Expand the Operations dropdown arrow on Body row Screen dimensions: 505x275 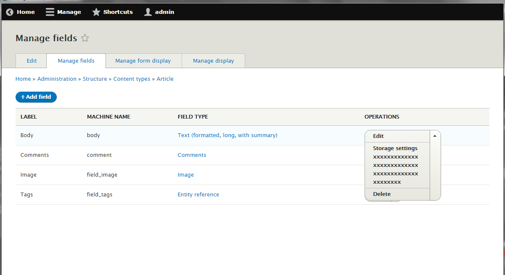pos(435,135)
